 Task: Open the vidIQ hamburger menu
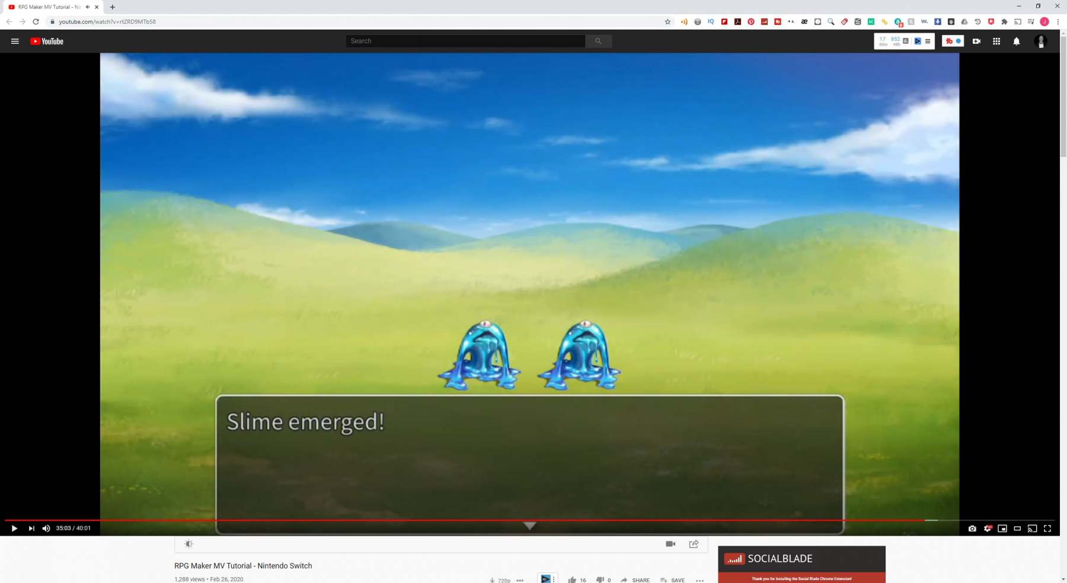(928, 41)
